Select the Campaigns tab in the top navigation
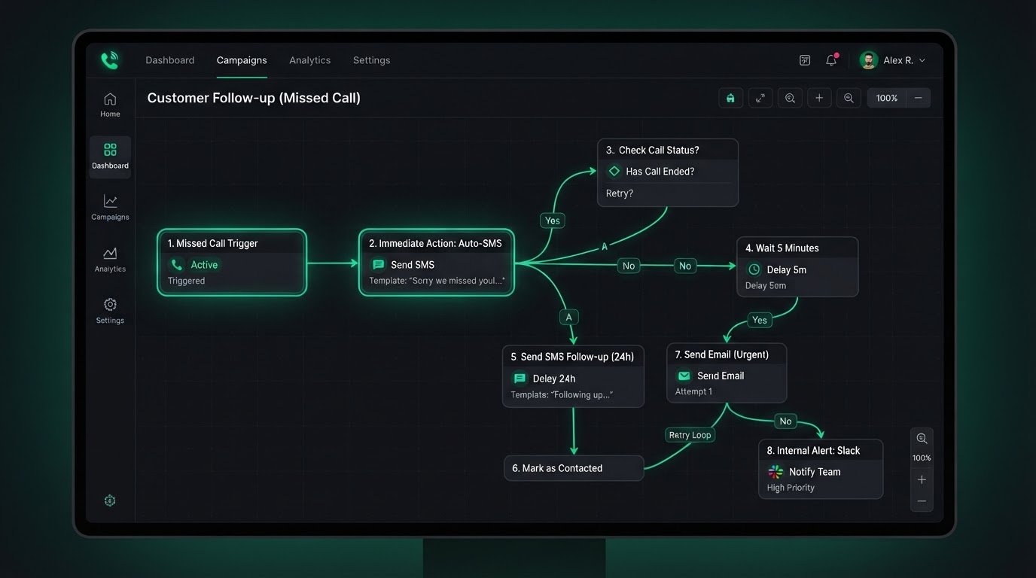The height and width of the screenshot is (578, 1036). tap(242, 60)
